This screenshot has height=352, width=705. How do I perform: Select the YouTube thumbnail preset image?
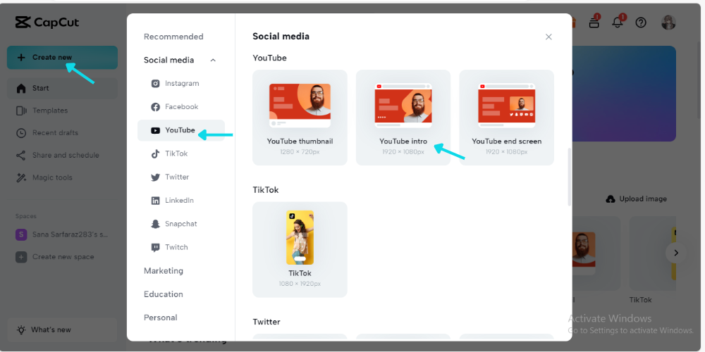point(300,106)
